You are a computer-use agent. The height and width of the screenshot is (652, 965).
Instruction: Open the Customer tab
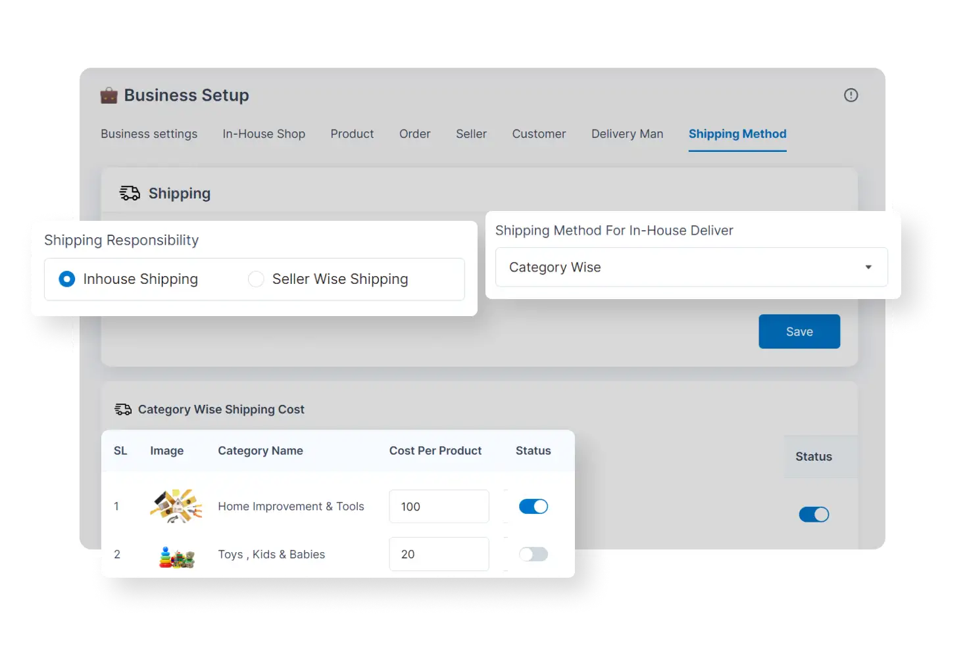coord(539,133)
